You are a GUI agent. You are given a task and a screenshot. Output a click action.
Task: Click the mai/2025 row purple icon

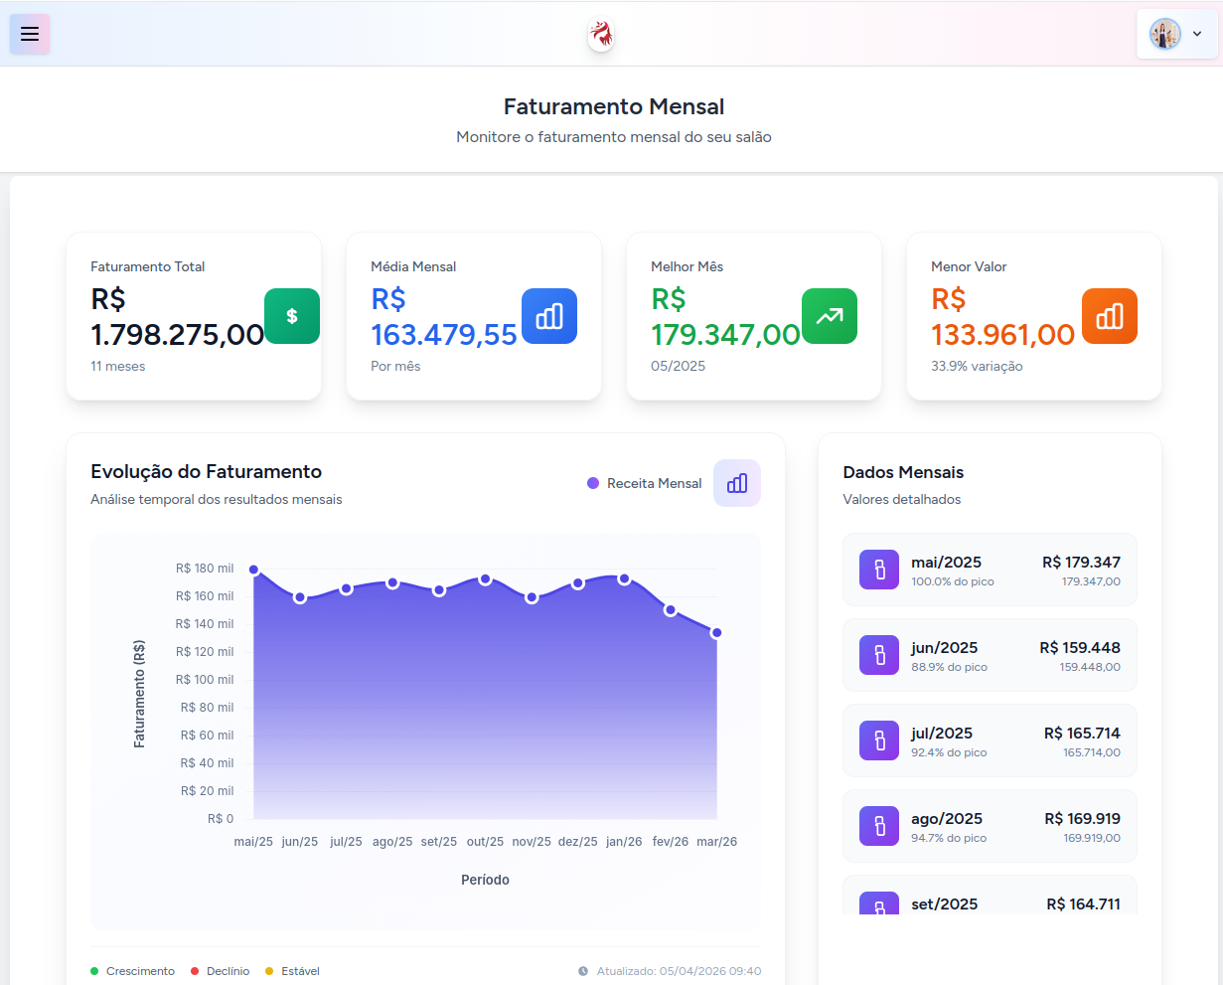click(x=879, y=570)
